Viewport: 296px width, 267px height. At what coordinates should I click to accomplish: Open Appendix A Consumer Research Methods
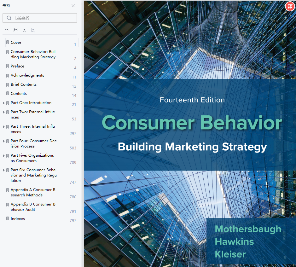point(33,192)
